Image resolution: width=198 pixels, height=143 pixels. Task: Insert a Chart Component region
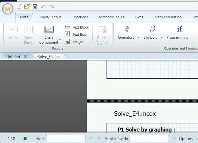[49, 34]
